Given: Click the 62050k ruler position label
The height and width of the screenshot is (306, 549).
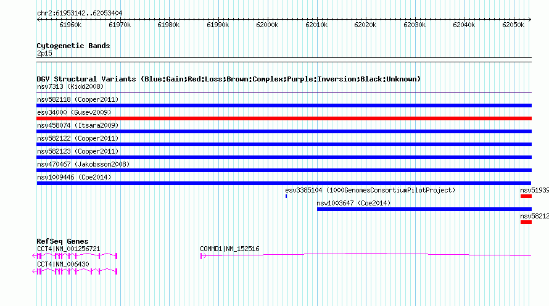Looking at the screenshot, I should coord(513,25).
